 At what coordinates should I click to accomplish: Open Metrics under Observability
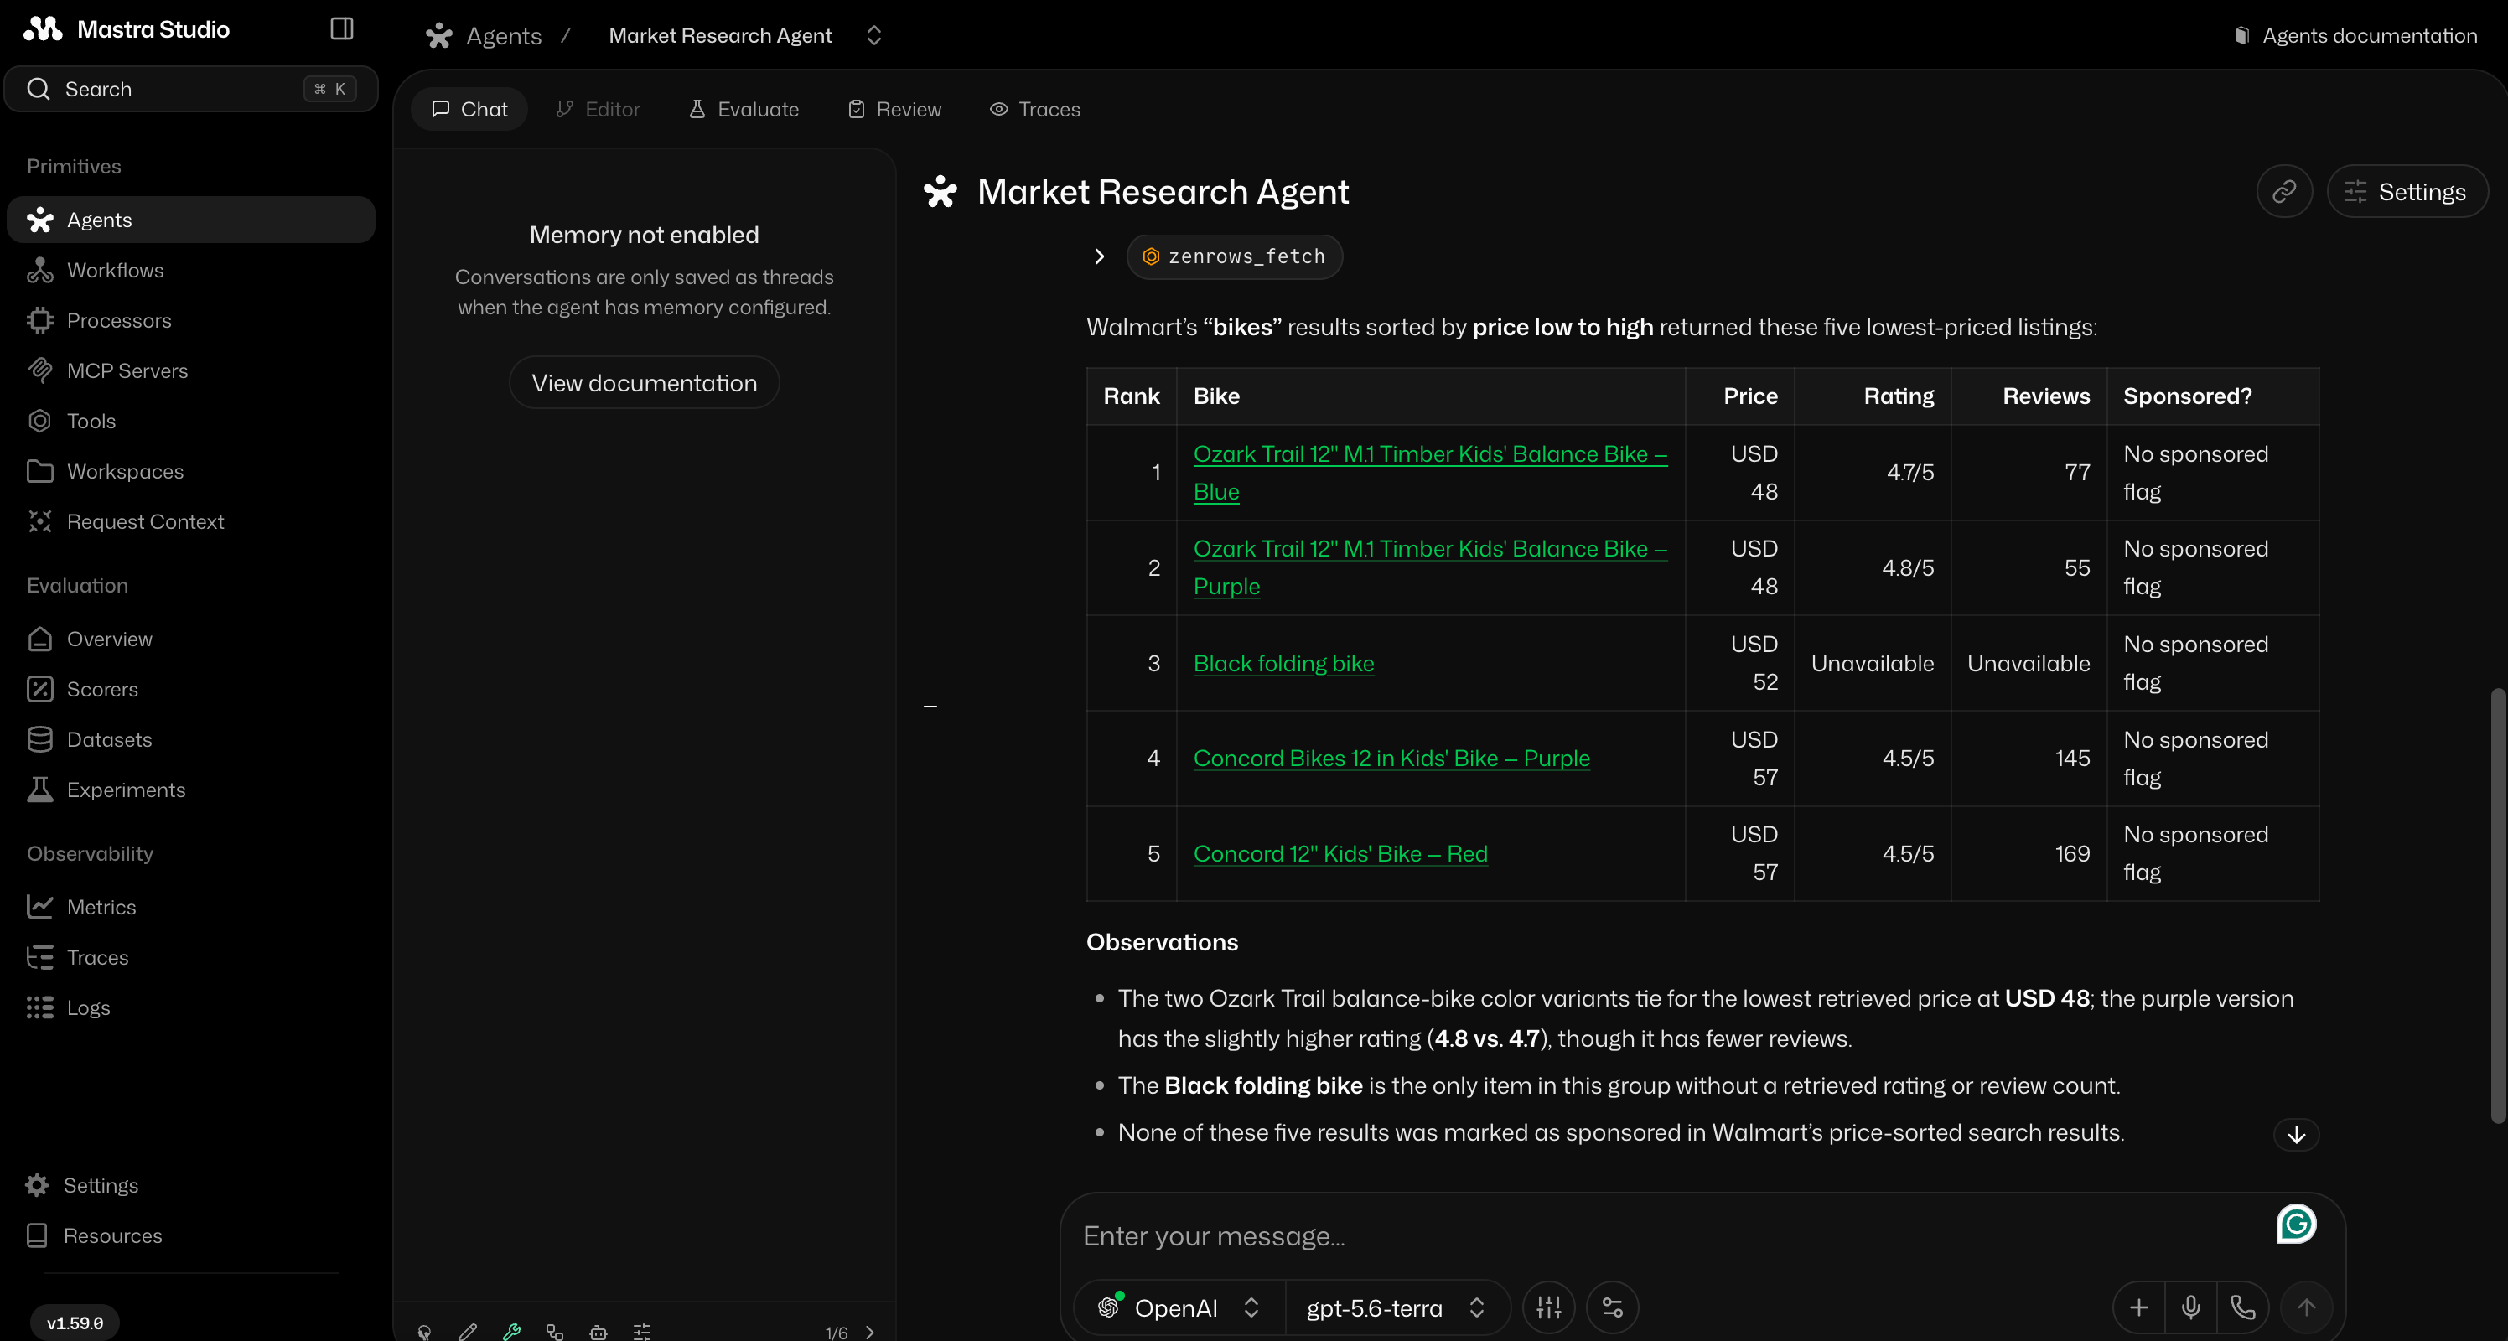pos(191,907)
